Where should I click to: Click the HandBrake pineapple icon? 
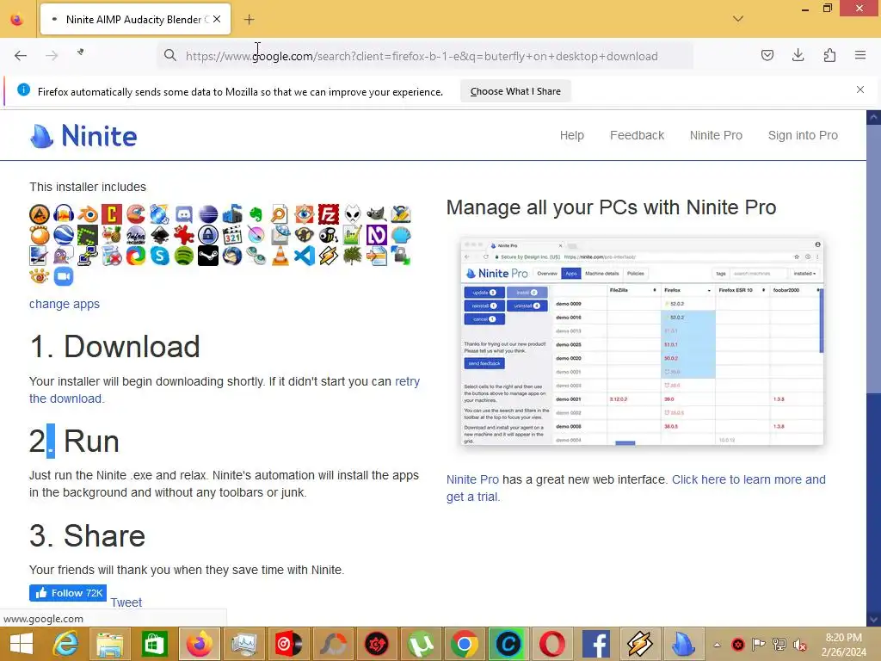[112, 235]
